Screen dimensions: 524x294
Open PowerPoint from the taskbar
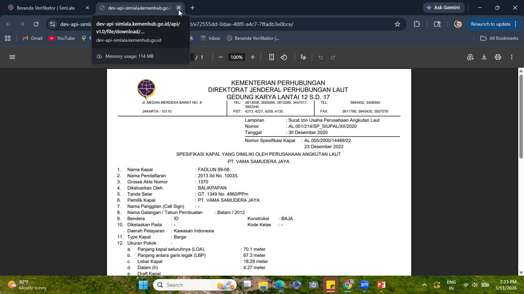(x=381, y=285)
